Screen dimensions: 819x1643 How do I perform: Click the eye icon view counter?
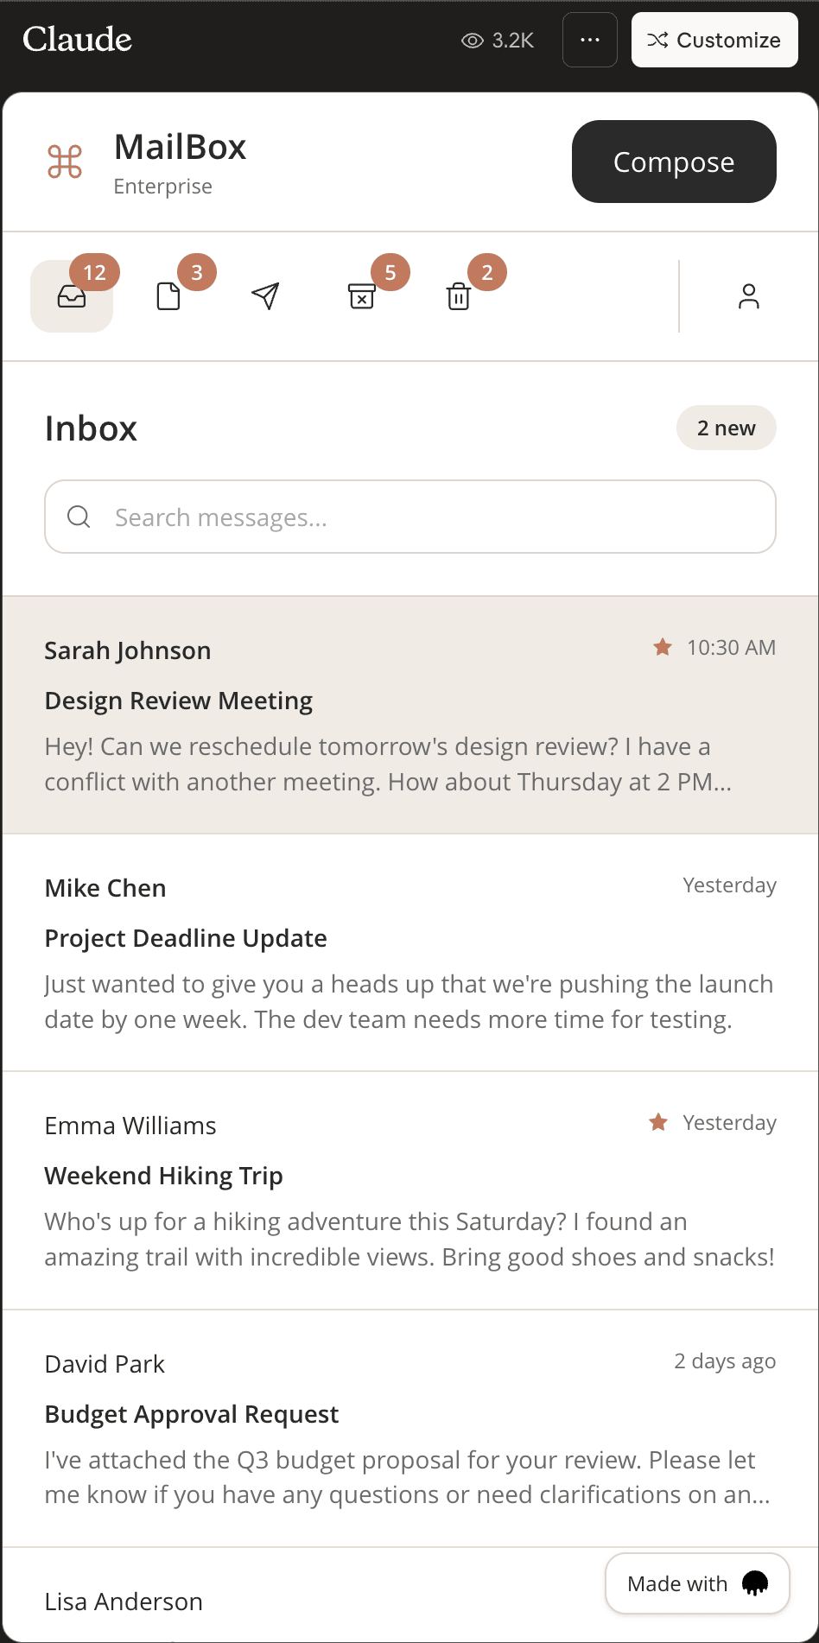[473, 41]
